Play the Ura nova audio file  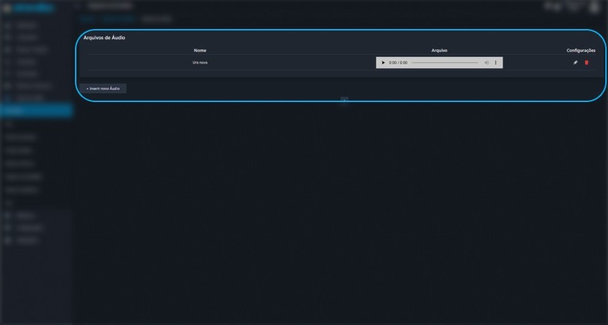coord(383,62)
